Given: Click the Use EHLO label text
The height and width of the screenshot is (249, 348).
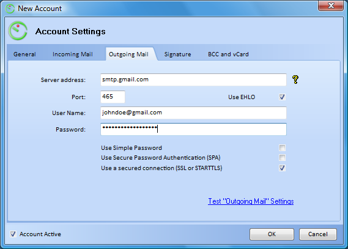Looking at the screenshot, I should (x=242, y=97).
